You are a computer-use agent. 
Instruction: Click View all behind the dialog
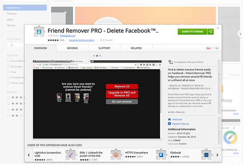coord(235,75)
